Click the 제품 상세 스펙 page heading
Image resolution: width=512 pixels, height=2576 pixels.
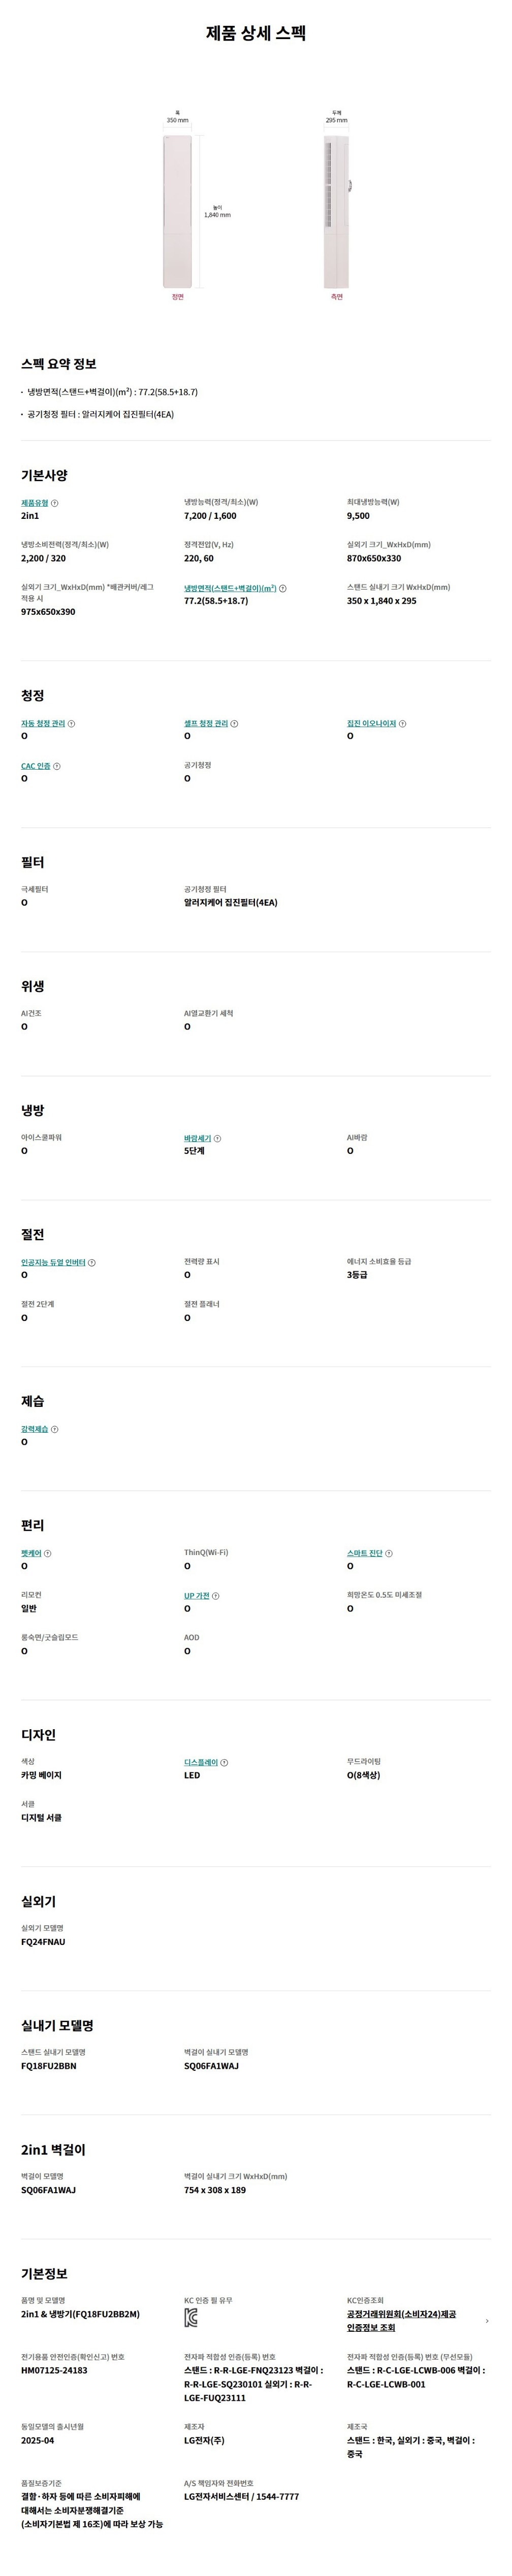pos(256,33)
